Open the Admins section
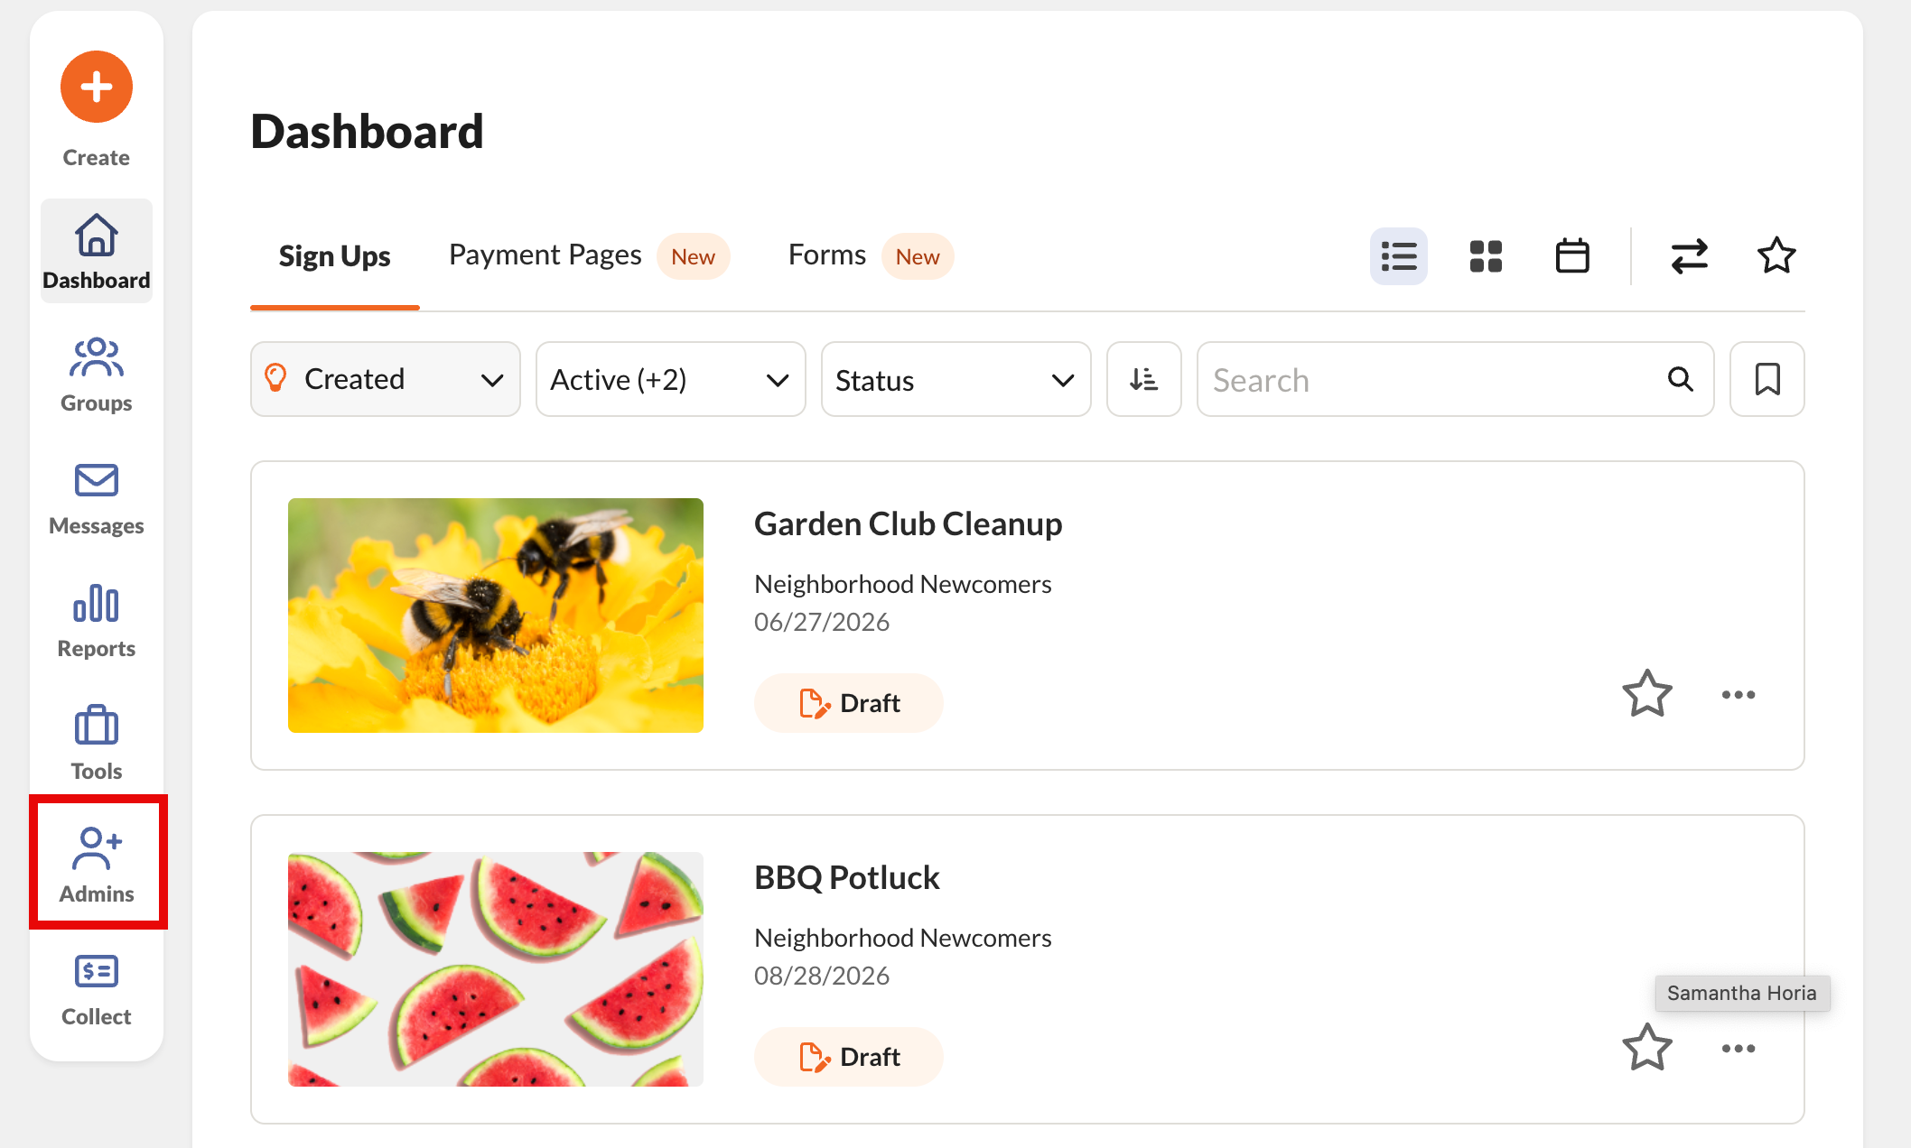 pyautogui.click(x=97, y=865)
